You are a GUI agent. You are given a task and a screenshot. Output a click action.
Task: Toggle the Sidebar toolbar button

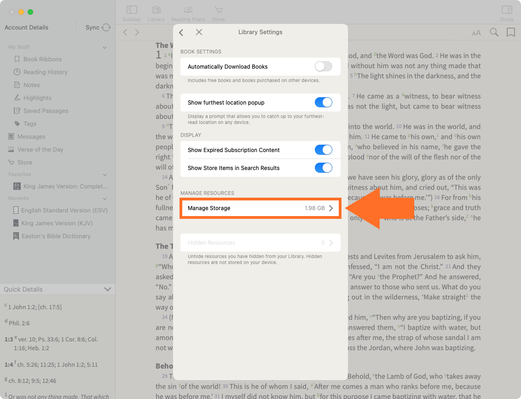coord(132,11)
